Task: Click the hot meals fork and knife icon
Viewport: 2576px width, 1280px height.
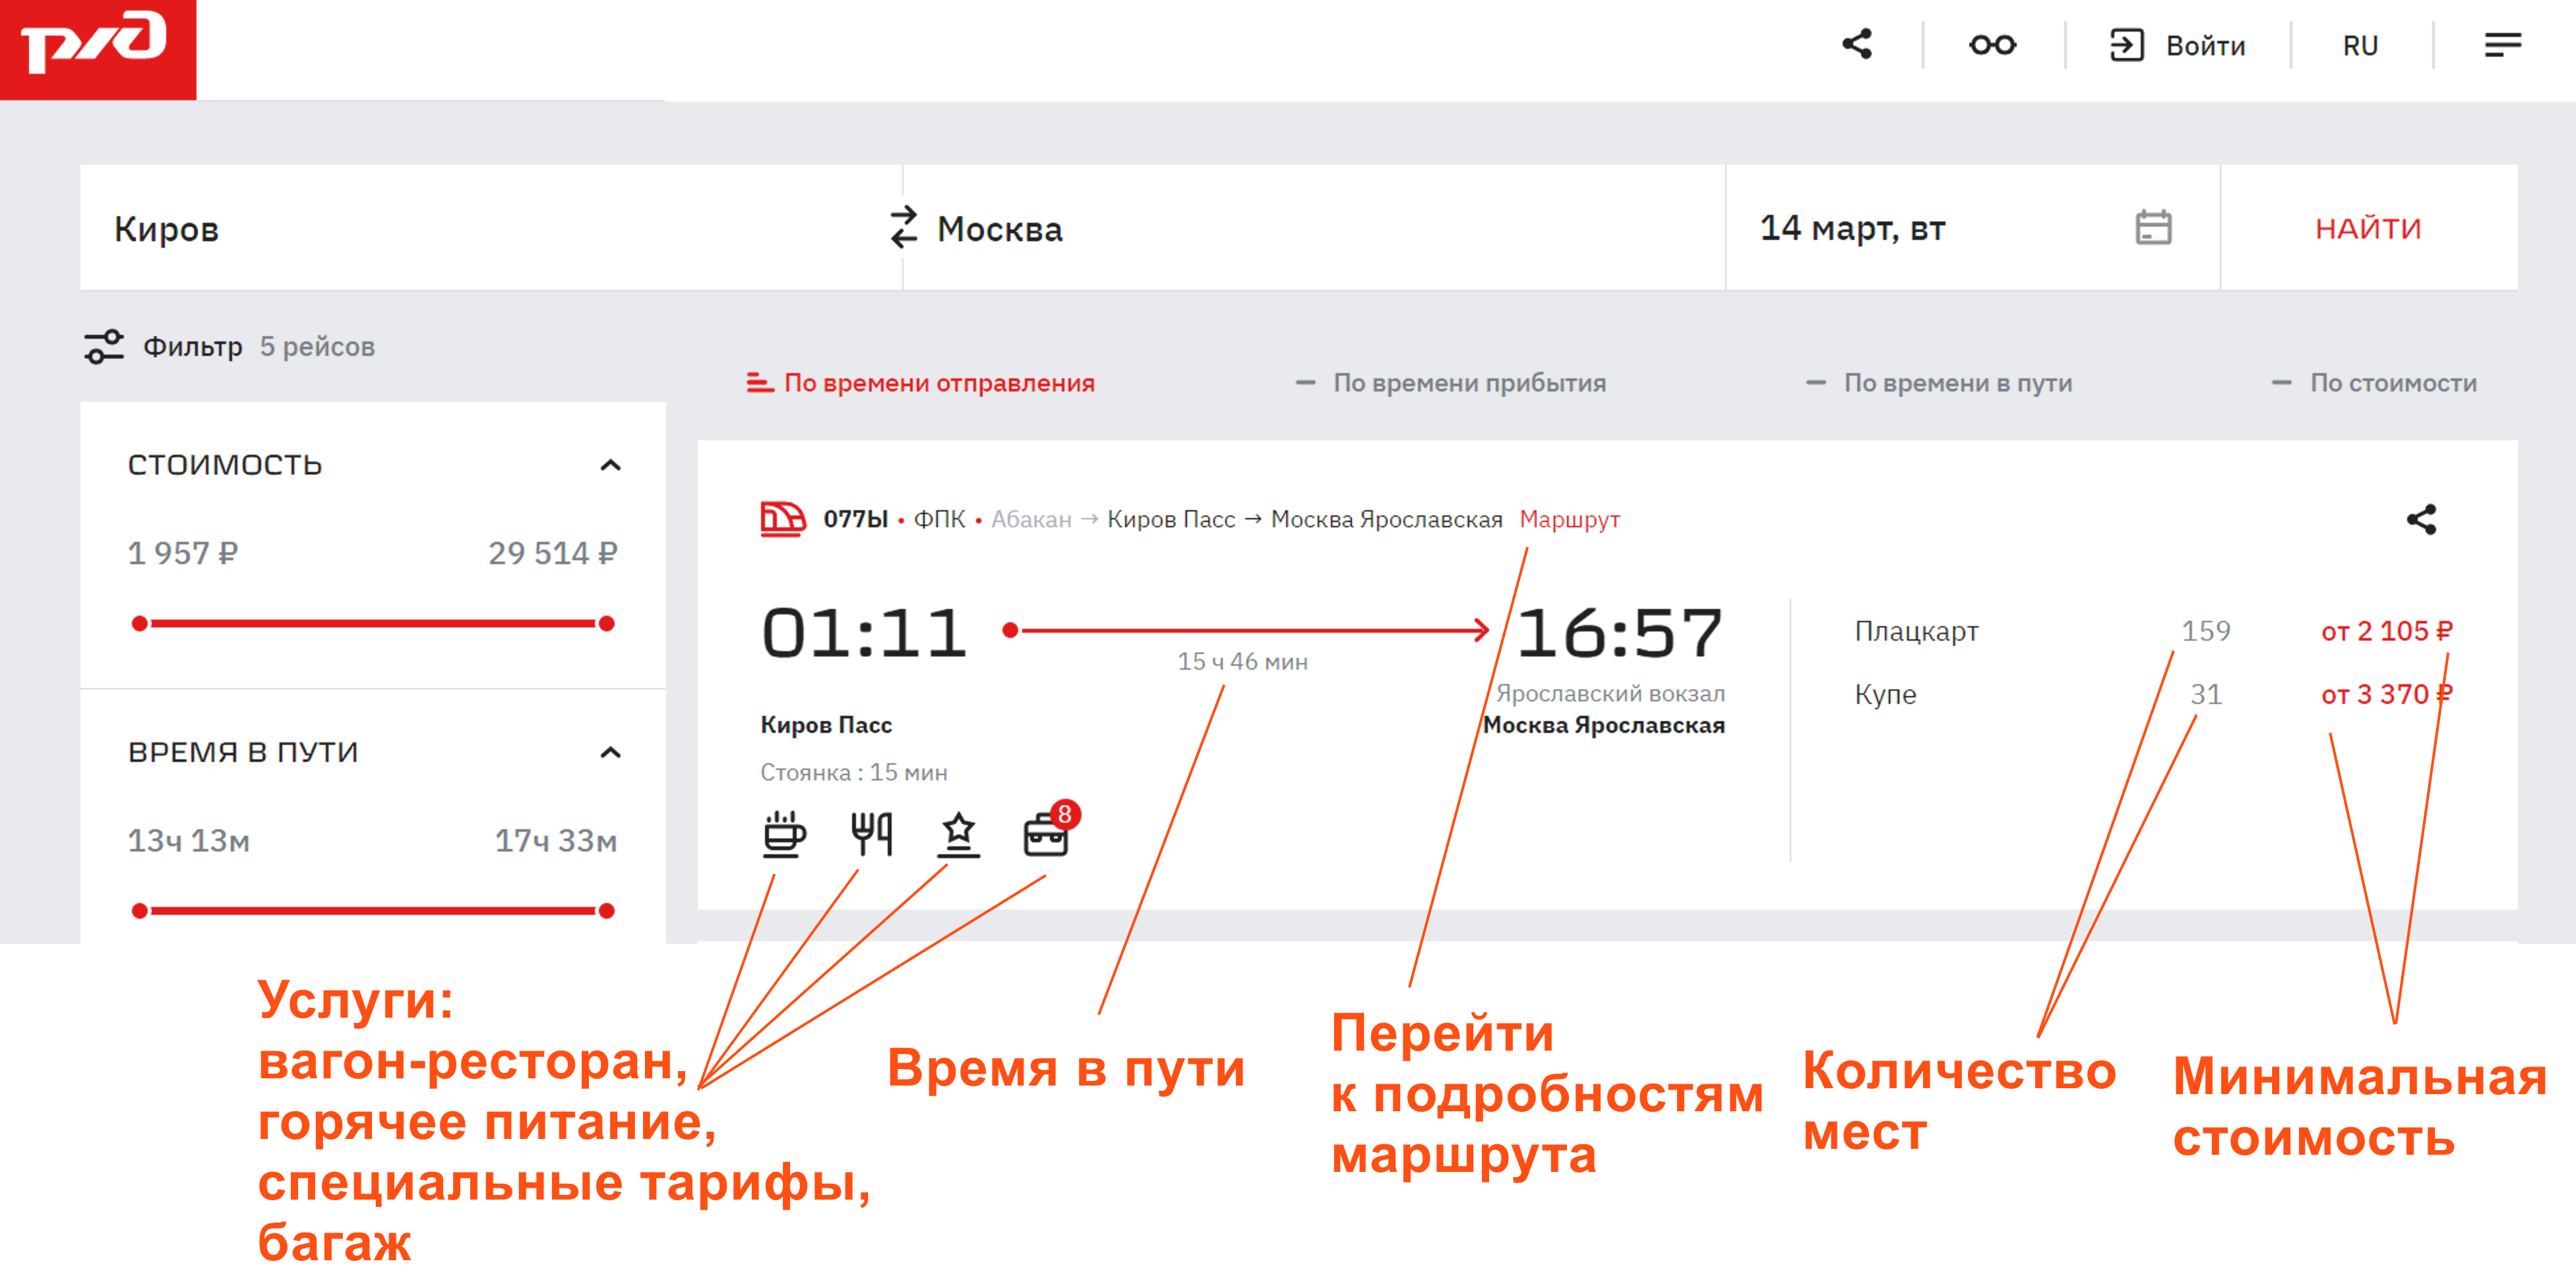Action: tap(871, 833)
